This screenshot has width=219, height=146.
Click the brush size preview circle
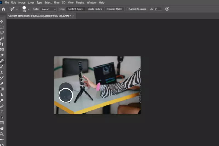(24, 8)
